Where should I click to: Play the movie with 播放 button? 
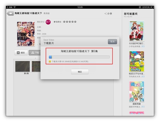[21, 53]
